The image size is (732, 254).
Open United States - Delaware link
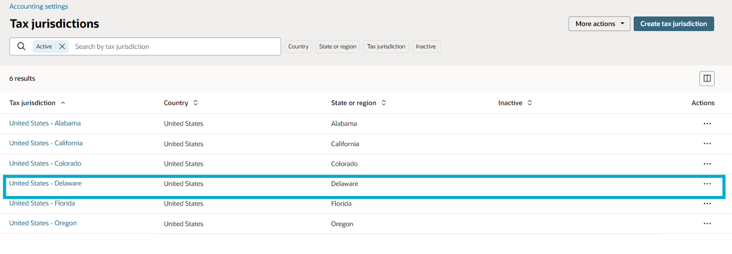point(45,183)
